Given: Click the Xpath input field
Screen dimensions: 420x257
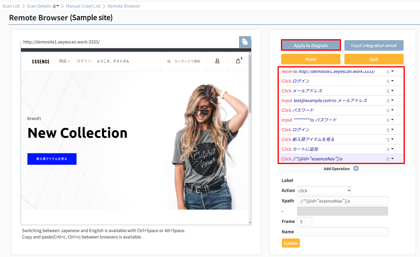Looking at the screenshot, I should coord(343,201).
